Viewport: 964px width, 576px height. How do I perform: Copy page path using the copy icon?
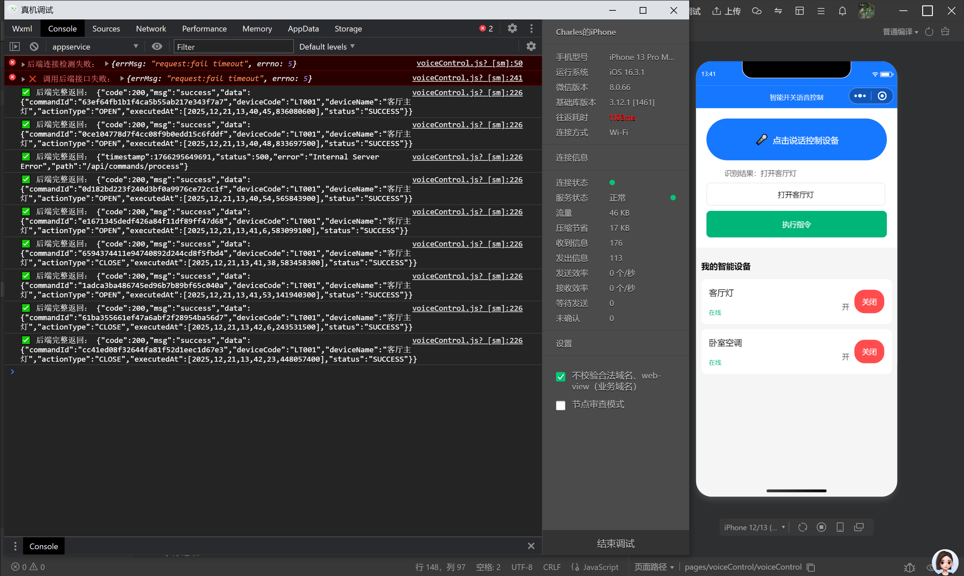tap(811, 567)
